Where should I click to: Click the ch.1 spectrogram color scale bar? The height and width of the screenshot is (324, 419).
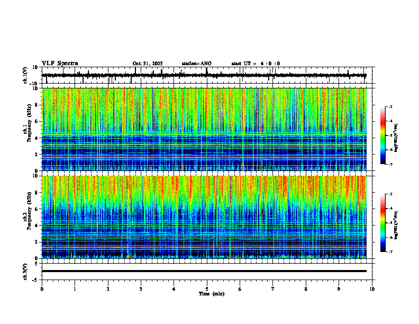coord(382,136)
